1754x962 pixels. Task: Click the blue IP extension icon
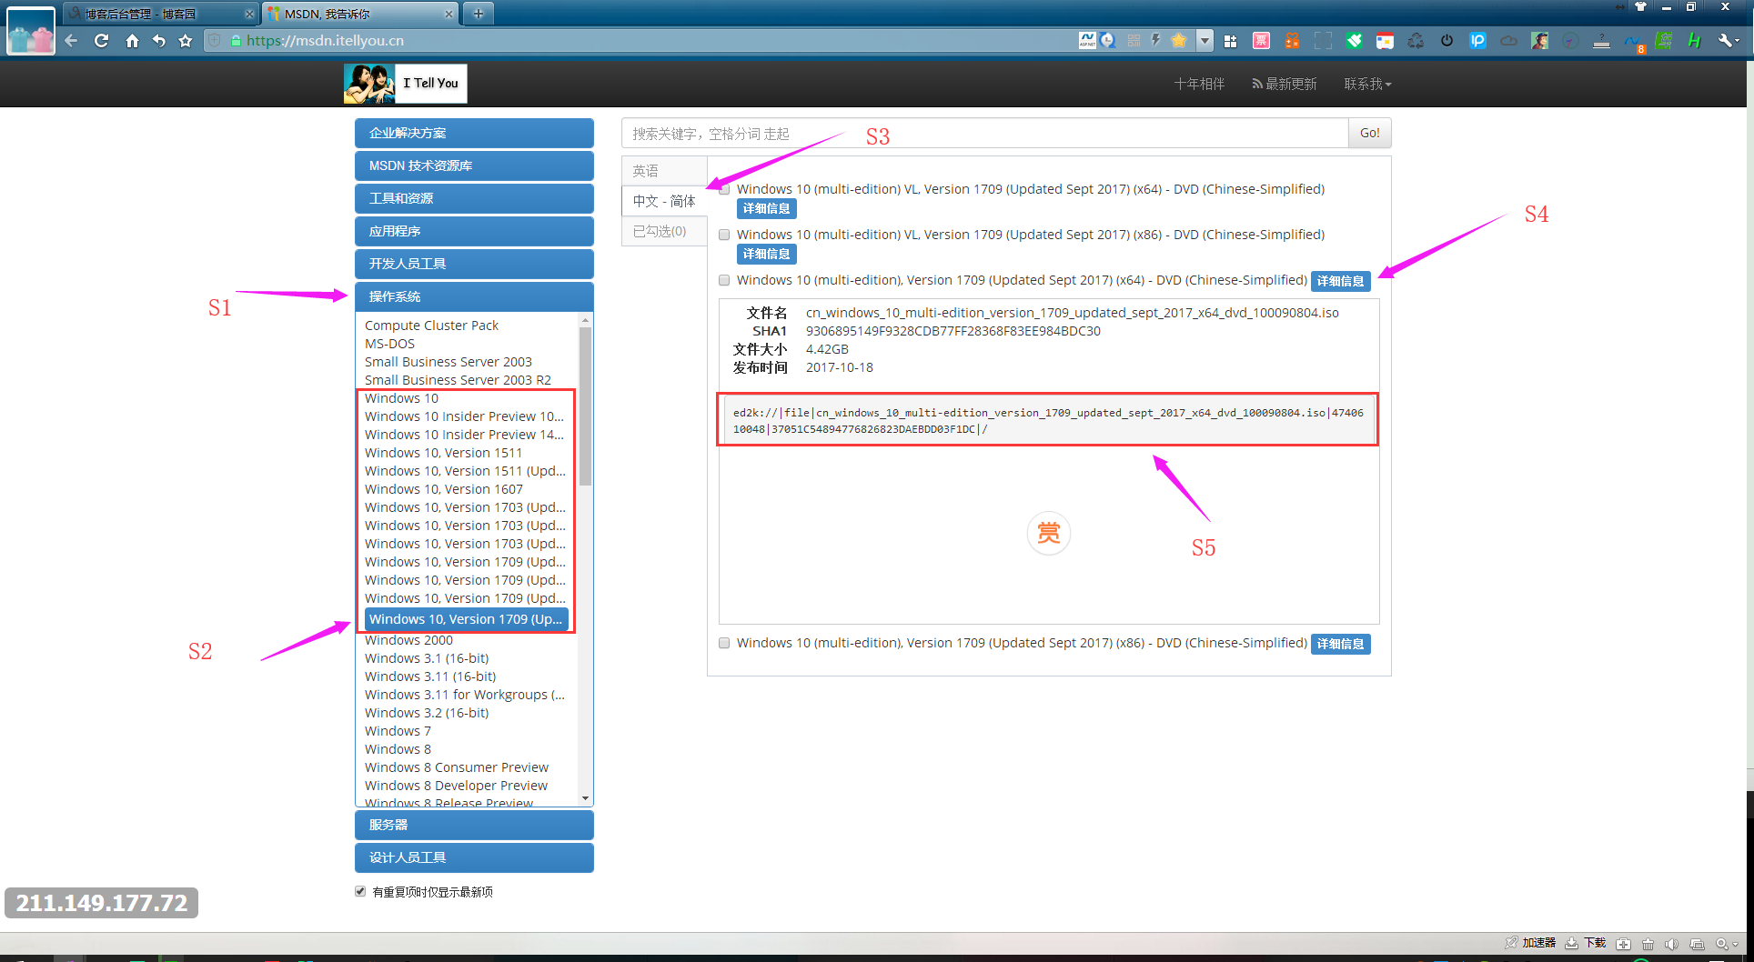1477,40
